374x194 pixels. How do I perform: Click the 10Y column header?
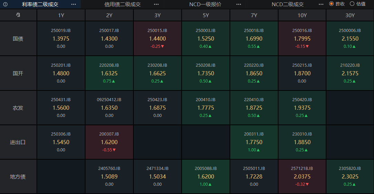click(302, 15)
